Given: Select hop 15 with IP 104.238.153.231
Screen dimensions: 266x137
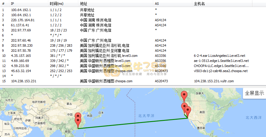Looking at the screenshot, I should click(23, 81).
